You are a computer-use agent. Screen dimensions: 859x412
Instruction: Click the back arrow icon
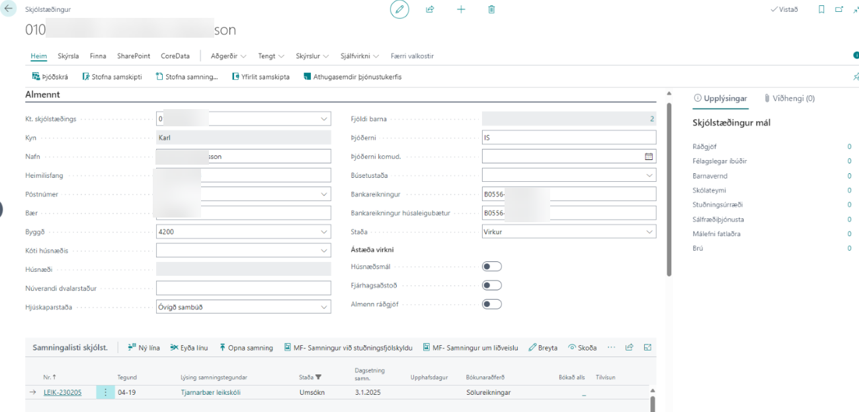(9, 10)
